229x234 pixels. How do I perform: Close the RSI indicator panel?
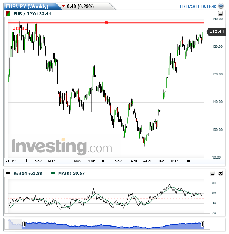[x=220, y=173]
